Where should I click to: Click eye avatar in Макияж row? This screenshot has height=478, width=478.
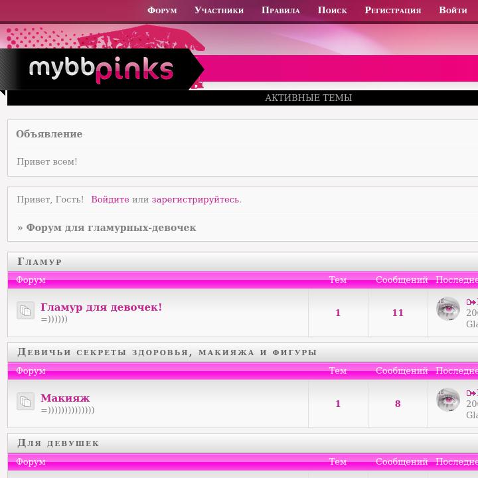click(448, 400)
